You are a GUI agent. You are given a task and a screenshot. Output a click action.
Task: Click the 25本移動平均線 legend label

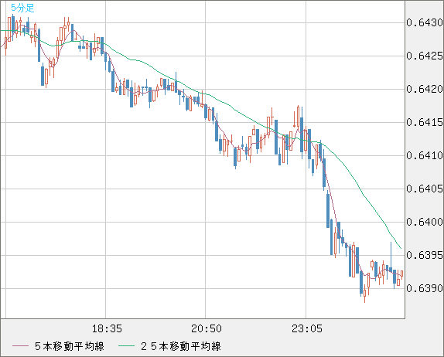pyautogui.click(x=181, y=346)
